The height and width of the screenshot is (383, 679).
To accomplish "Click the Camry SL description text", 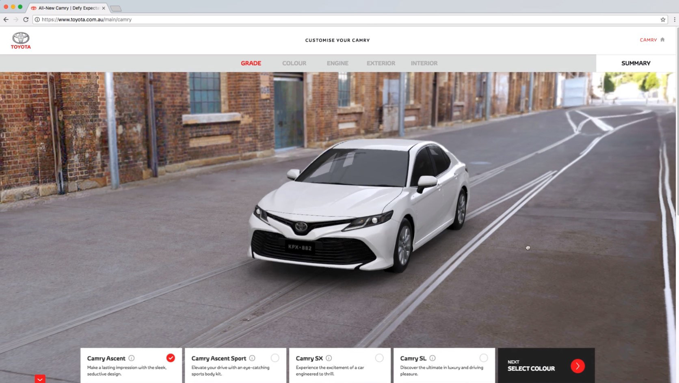I will 441,371.
